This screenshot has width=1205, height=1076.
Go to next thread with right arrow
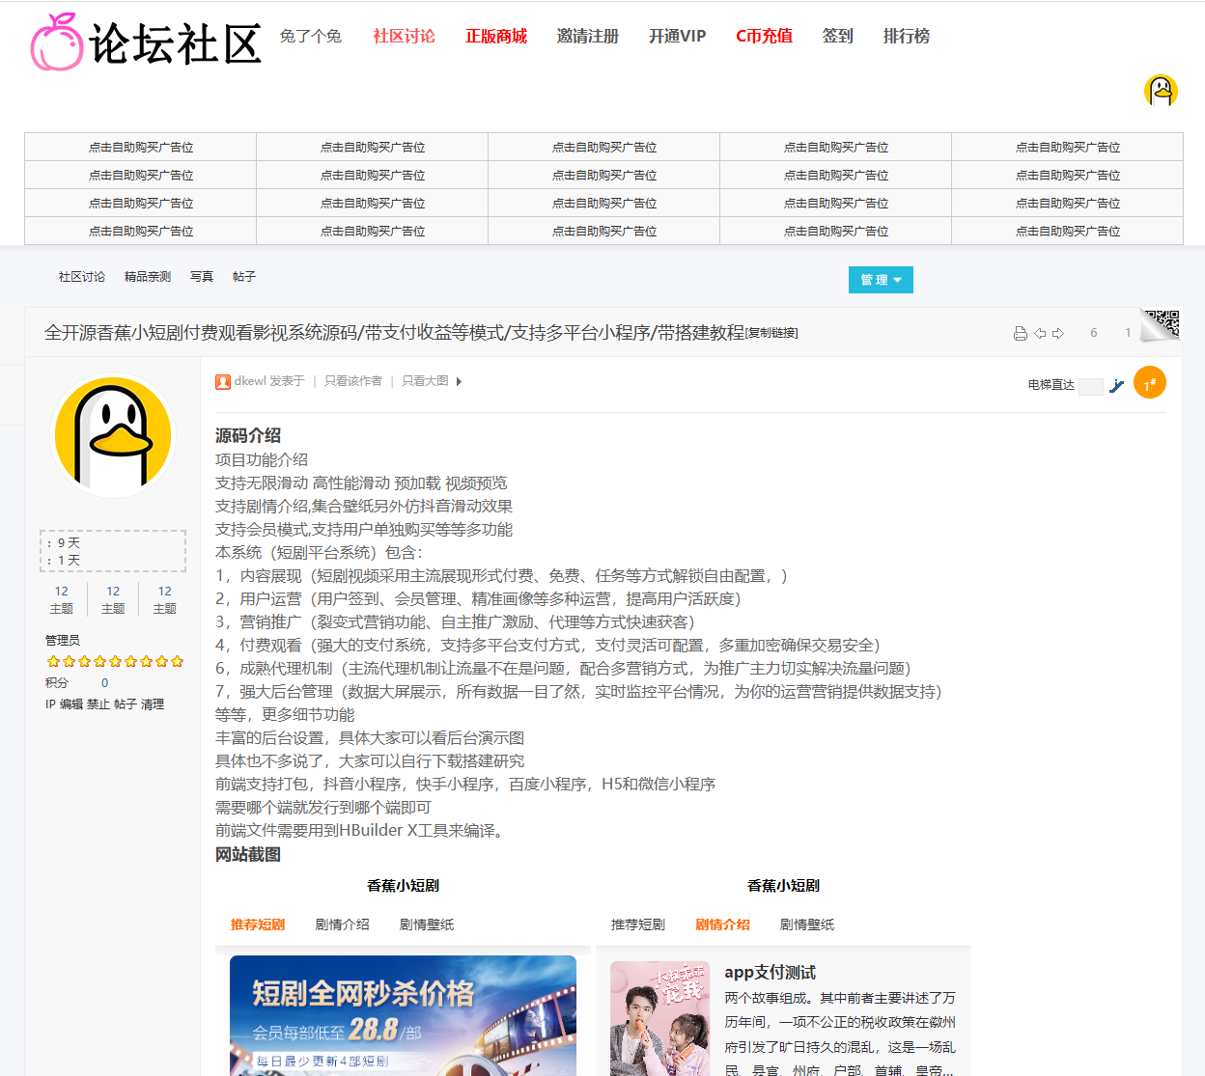1058,333
